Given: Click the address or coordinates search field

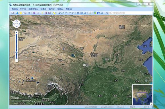Looking at the screenshot, I should click(131, 13).
